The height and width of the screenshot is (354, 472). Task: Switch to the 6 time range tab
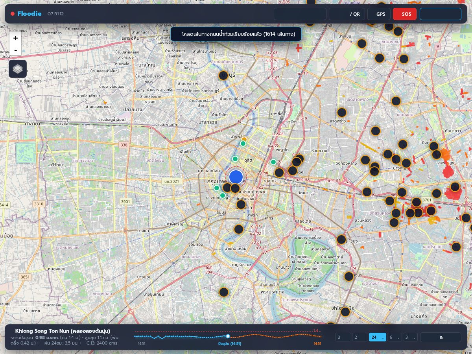[394, 337]
